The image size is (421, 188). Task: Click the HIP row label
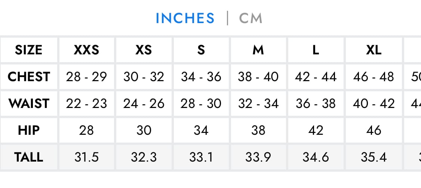click(x=29, y=130)
